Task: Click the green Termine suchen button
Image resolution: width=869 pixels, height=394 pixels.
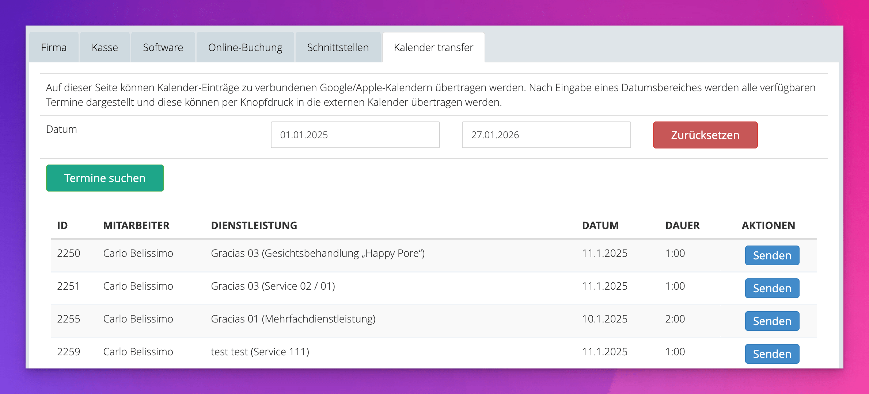Action: click(x=105, y=178)
